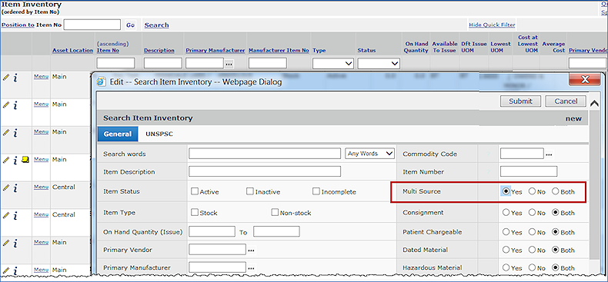Click the yellow note icon in fourth row

coord(25,159)
